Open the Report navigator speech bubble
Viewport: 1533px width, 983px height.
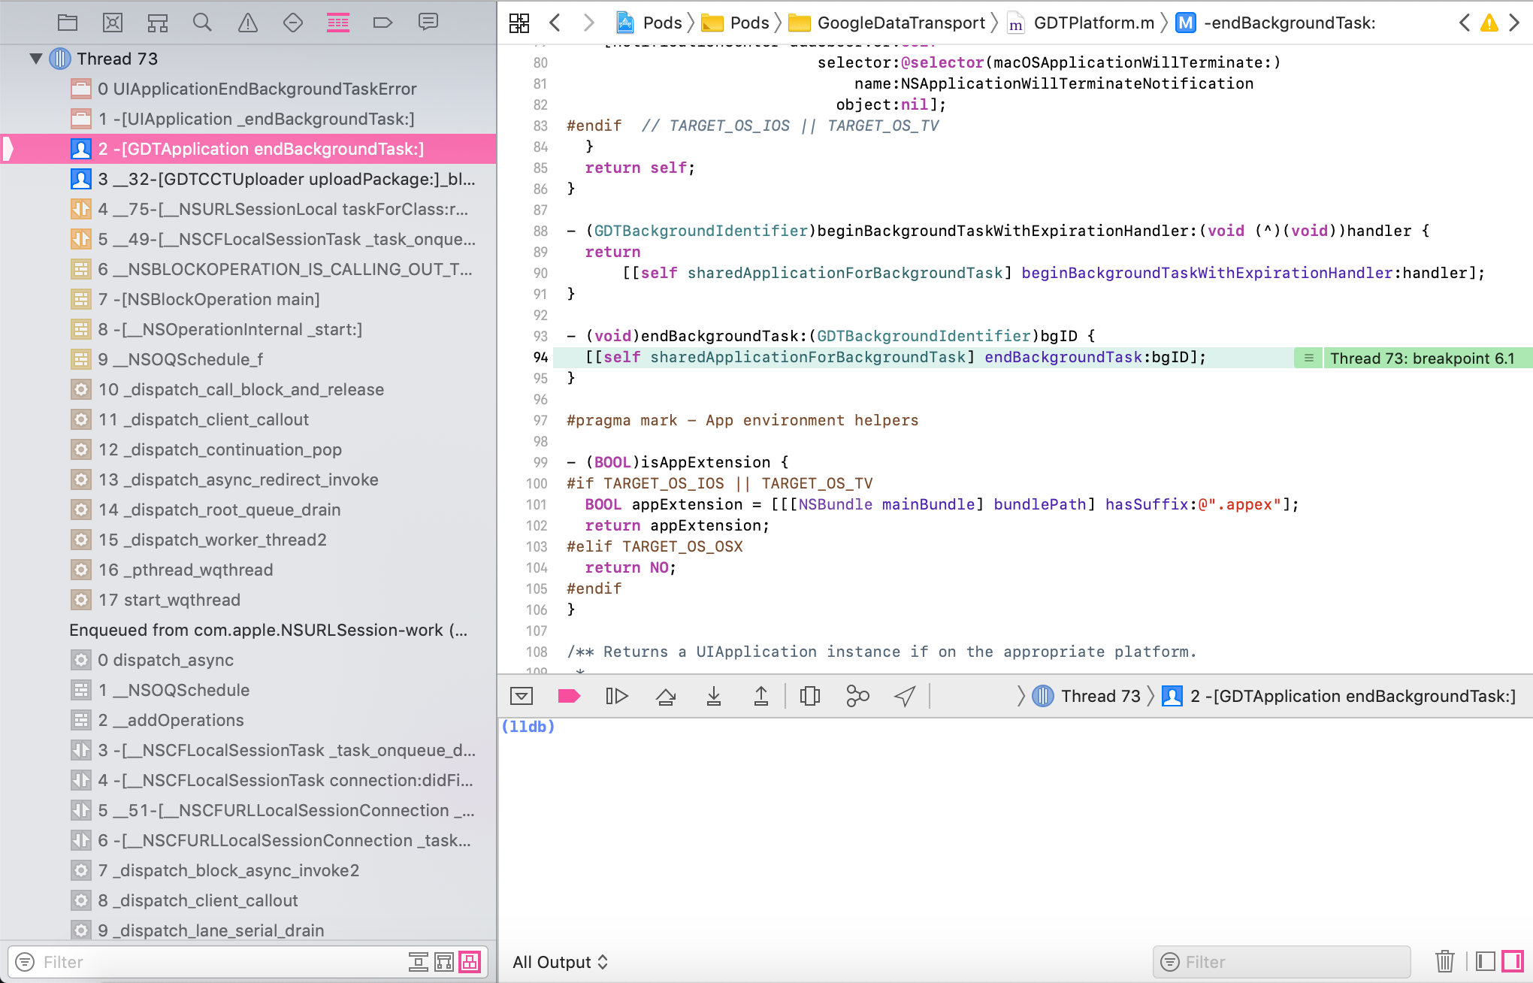(x=428, y=22)
